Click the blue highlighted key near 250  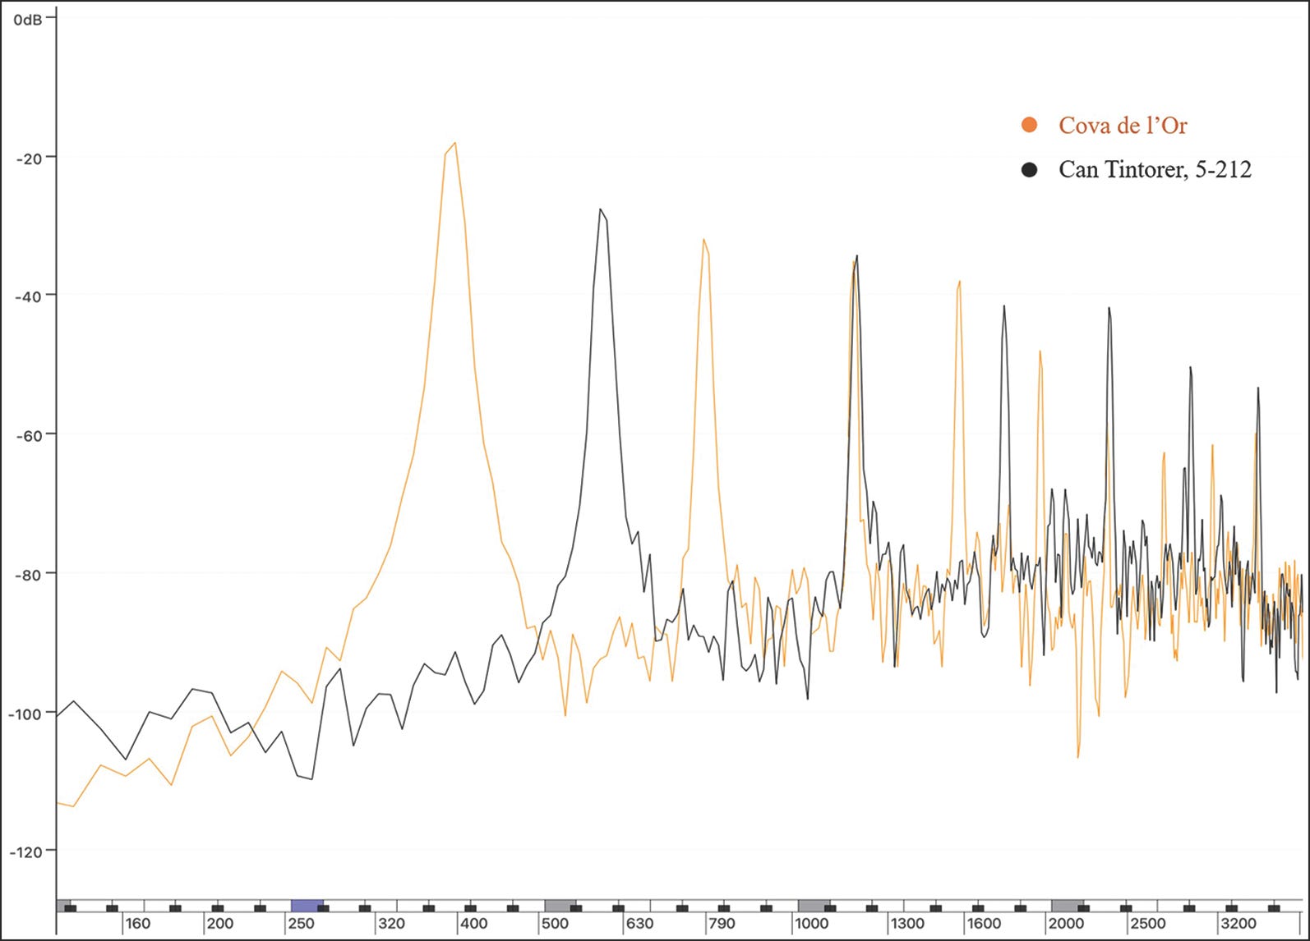(x=307, y=906)
